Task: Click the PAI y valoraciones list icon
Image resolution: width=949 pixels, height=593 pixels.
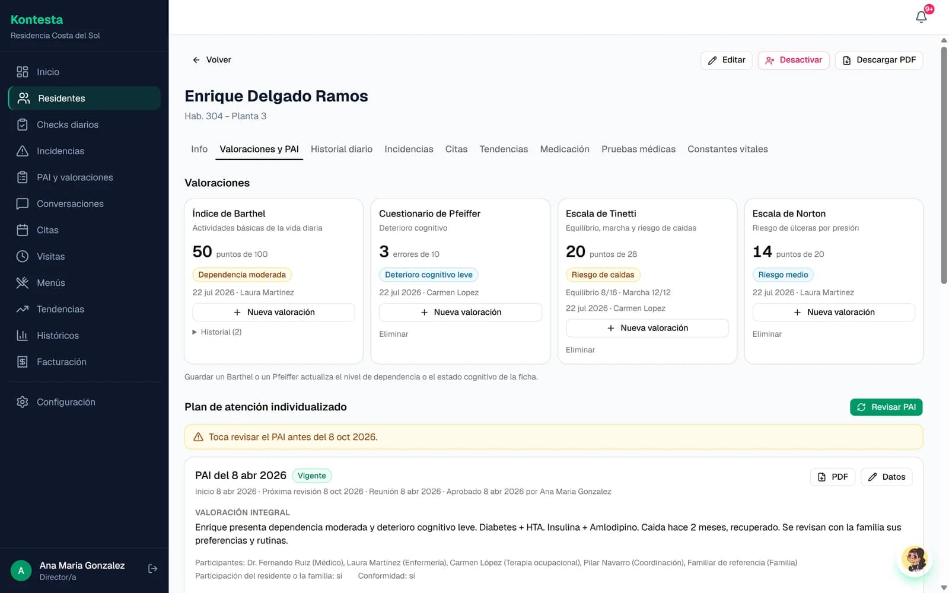Action: tap(23, 177)
